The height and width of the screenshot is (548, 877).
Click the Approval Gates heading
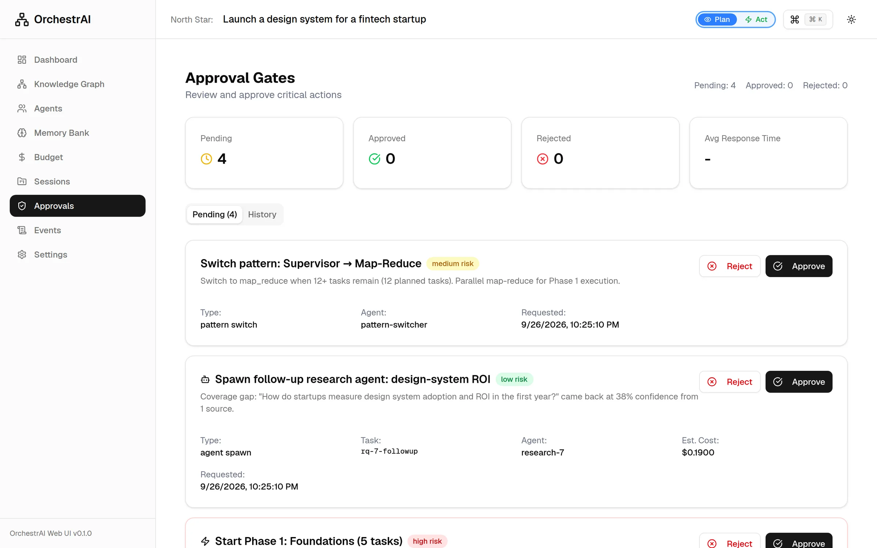(240, 78)
